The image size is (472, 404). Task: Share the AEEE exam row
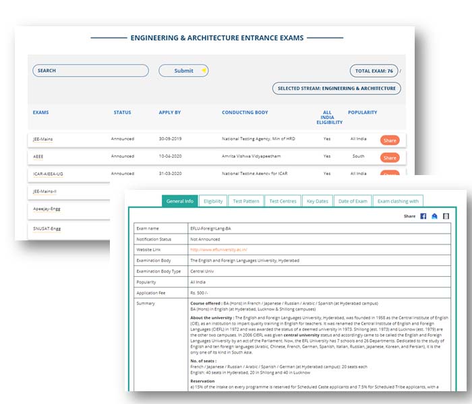pos(389,158)
